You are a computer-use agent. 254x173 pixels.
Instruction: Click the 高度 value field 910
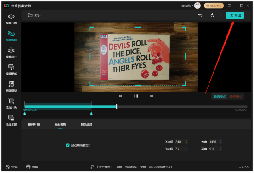214,149
